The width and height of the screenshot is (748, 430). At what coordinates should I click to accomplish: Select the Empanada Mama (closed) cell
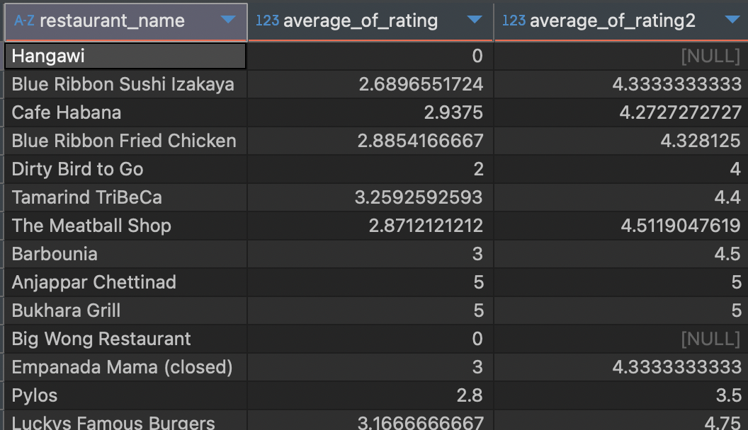tap(126, 367)
